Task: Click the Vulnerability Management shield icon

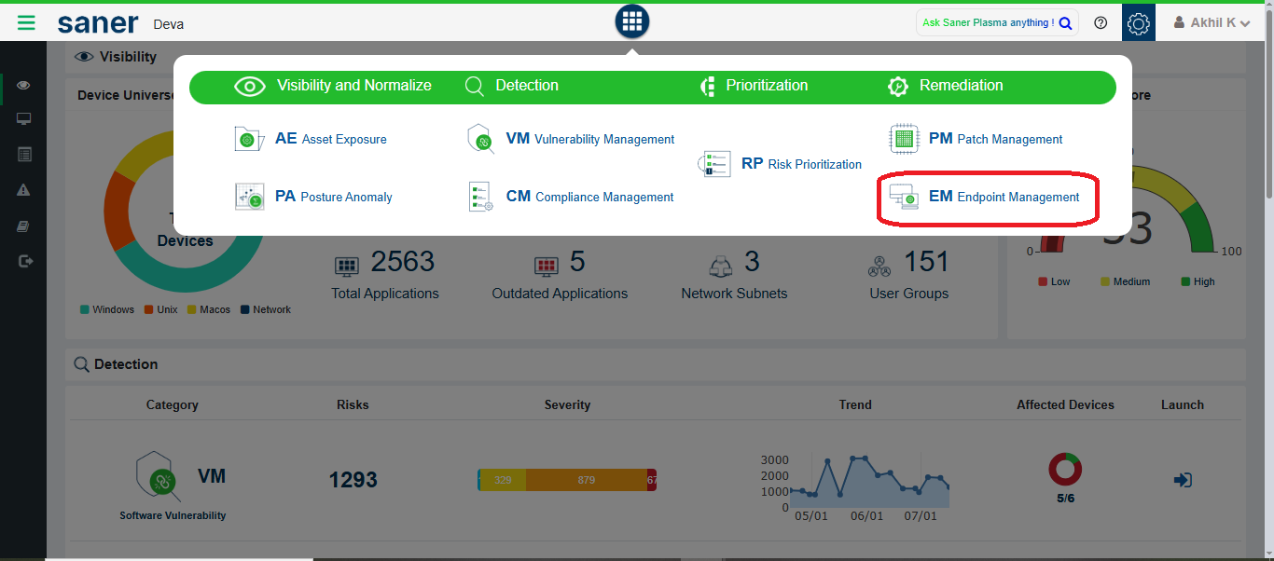Action: tap(480, 139)
